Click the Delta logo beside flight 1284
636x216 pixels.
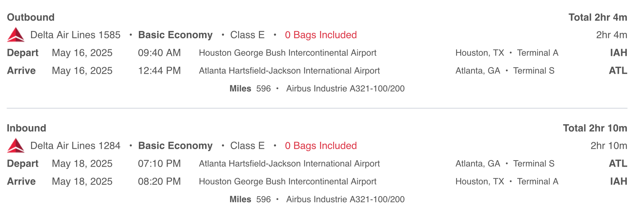pyautogui.click(x=16, y=146)
